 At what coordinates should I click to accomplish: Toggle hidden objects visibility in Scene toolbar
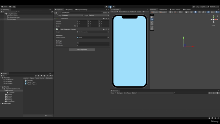click(x=208, y=12)
